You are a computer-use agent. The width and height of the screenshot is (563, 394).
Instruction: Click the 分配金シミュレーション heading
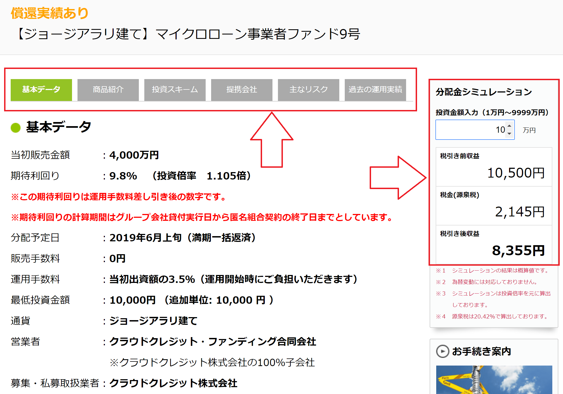click(x=484, y=92)
